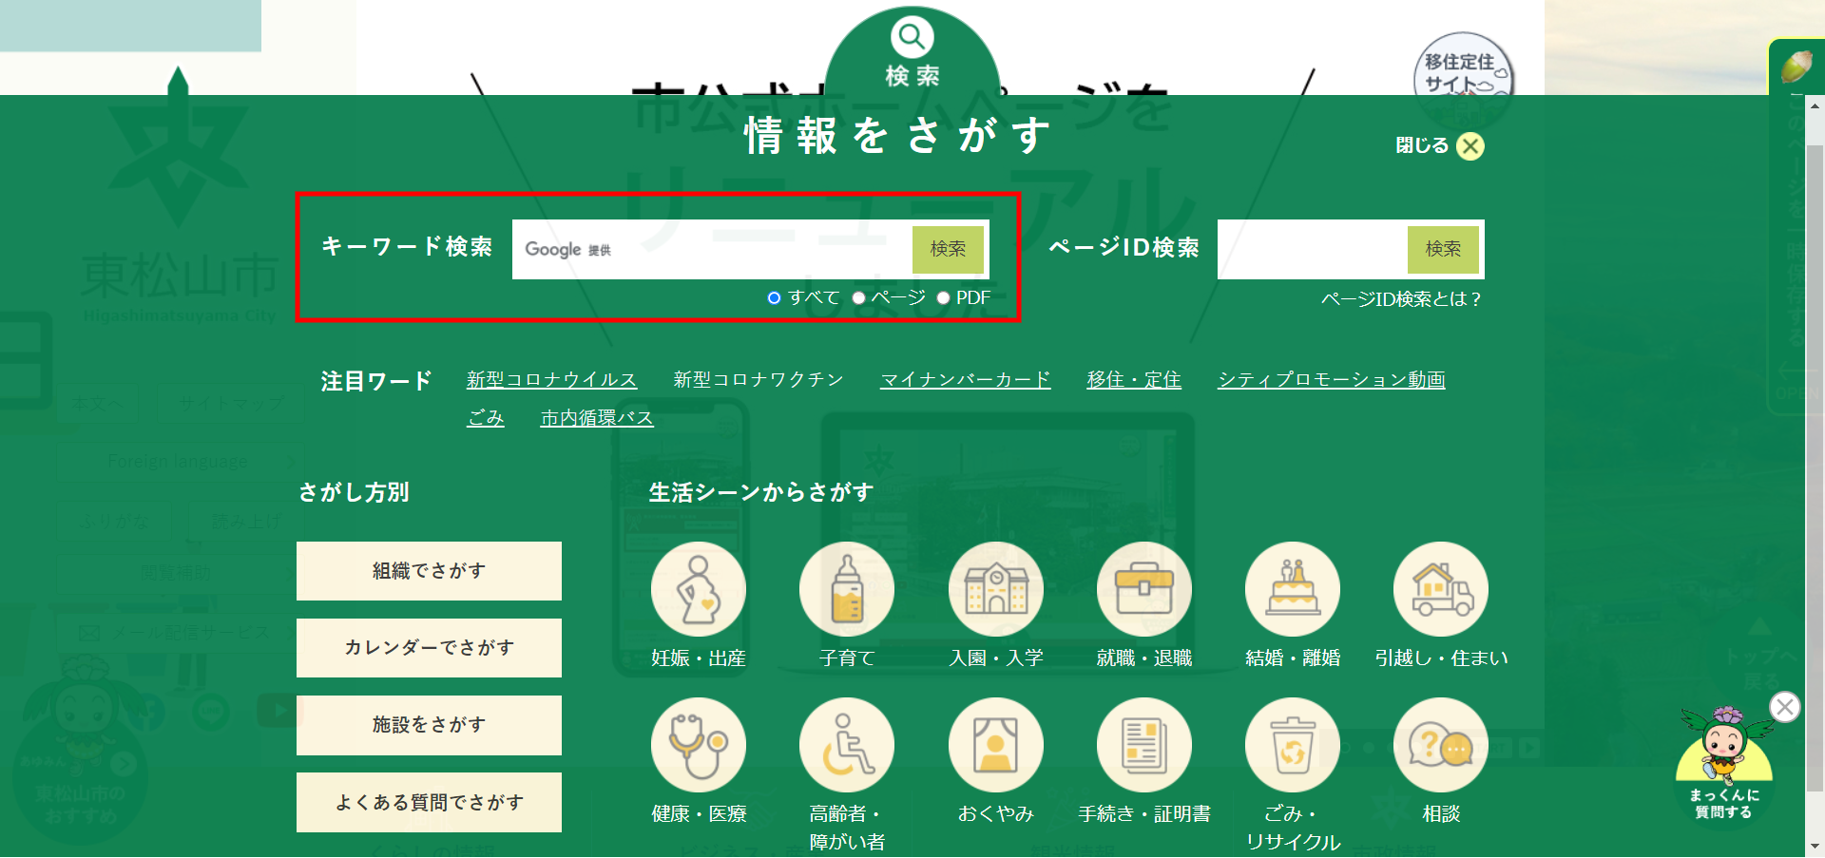Image resolution: width=1825 pixels, height=858 pixels.
Task: Click the 検索 button for keyword search
Action: tap(948, 249)
